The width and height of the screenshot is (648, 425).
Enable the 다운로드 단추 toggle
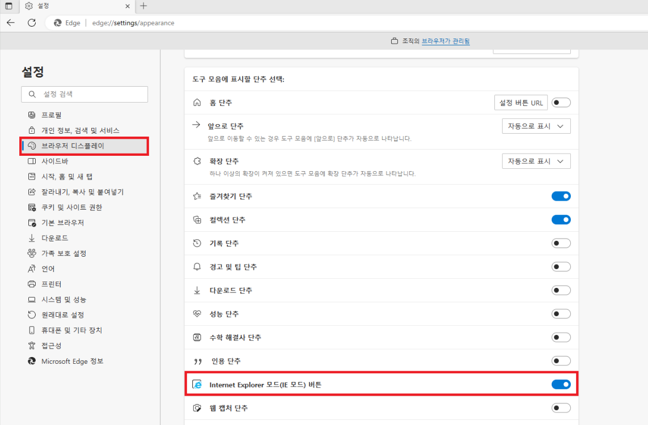(x=561, y=290)
